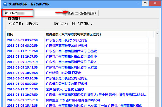Click the 物流进度 column header
Image resolution: width=162 pixels, height=107 pixels.
[x=73, y=34]
